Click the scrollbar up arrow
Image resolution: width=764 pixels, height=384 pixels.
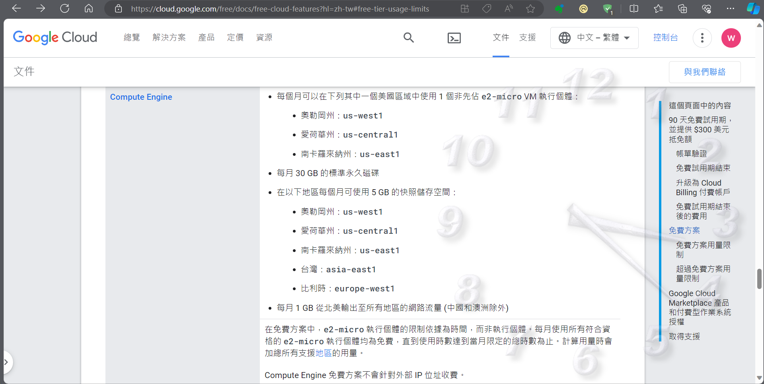pos(759,25)
